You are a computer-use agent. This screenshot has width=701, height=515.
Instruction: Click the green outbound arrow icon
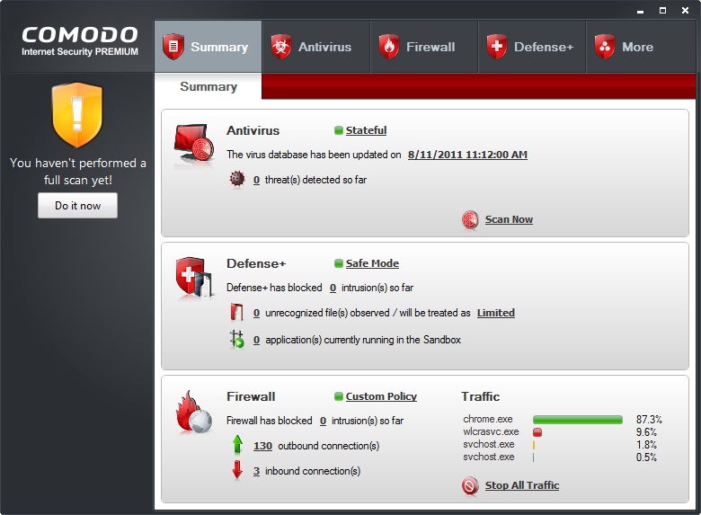pos(237,445)
